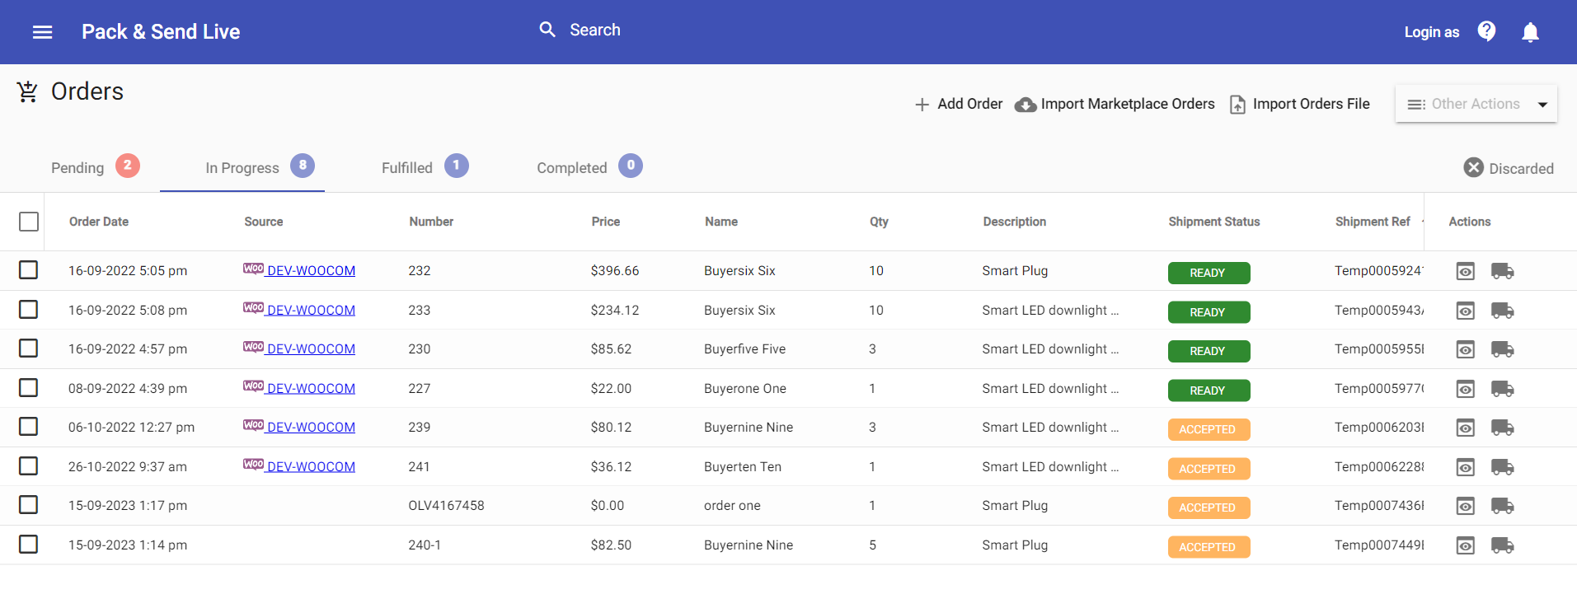Toggle the select all orders checkbox

click(29, 222)
